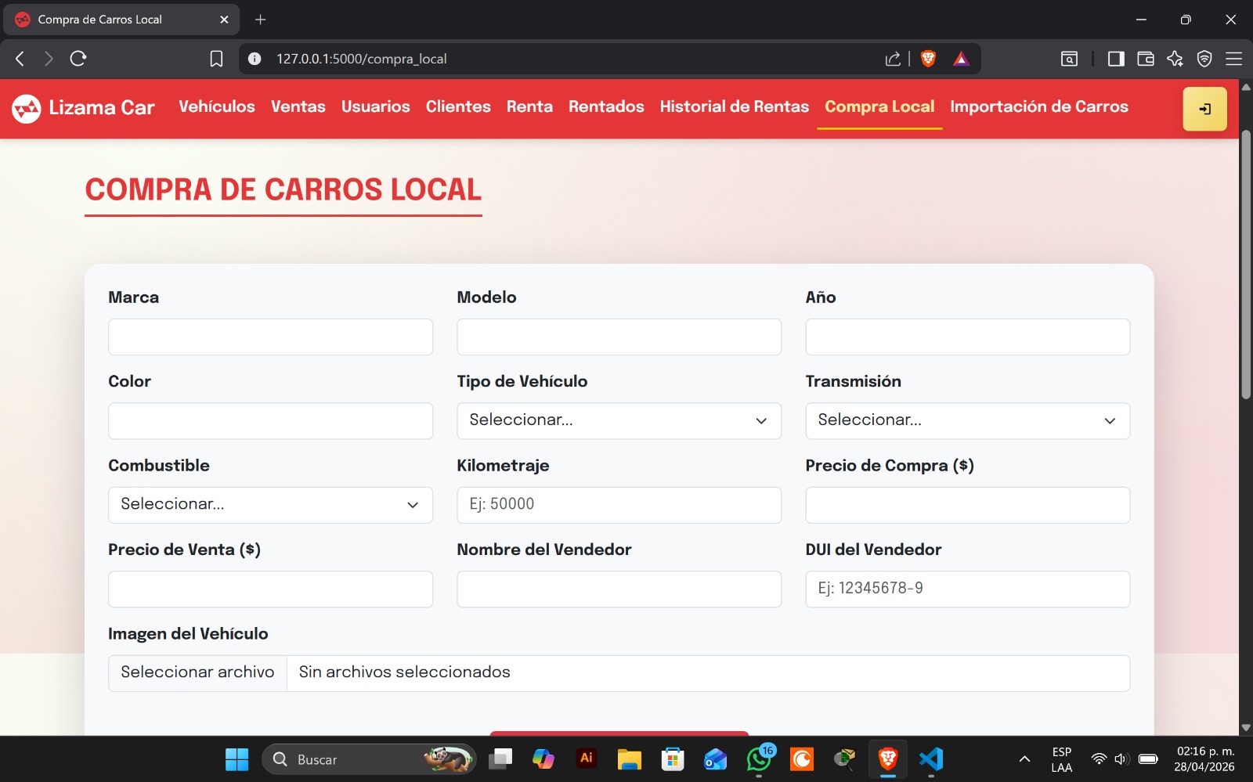Open Leo AI sparkle icon
Screen dimensions: 1253x782
coord(1175,59)
